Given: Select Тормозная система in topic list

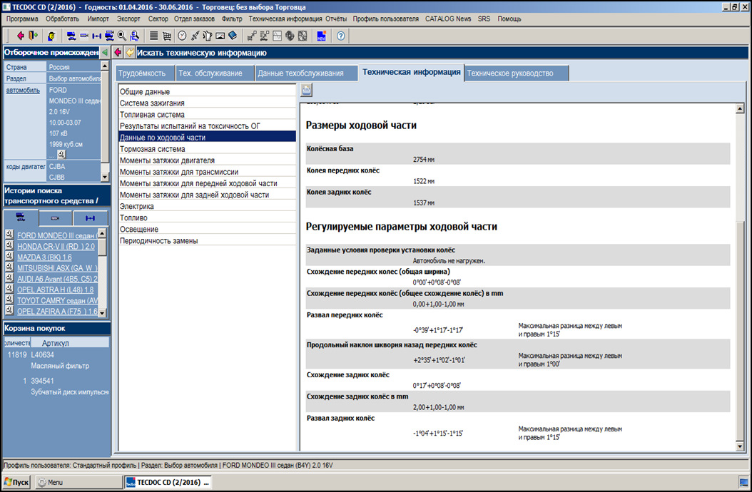Looking at the screenshot, I should coord(207,148).
